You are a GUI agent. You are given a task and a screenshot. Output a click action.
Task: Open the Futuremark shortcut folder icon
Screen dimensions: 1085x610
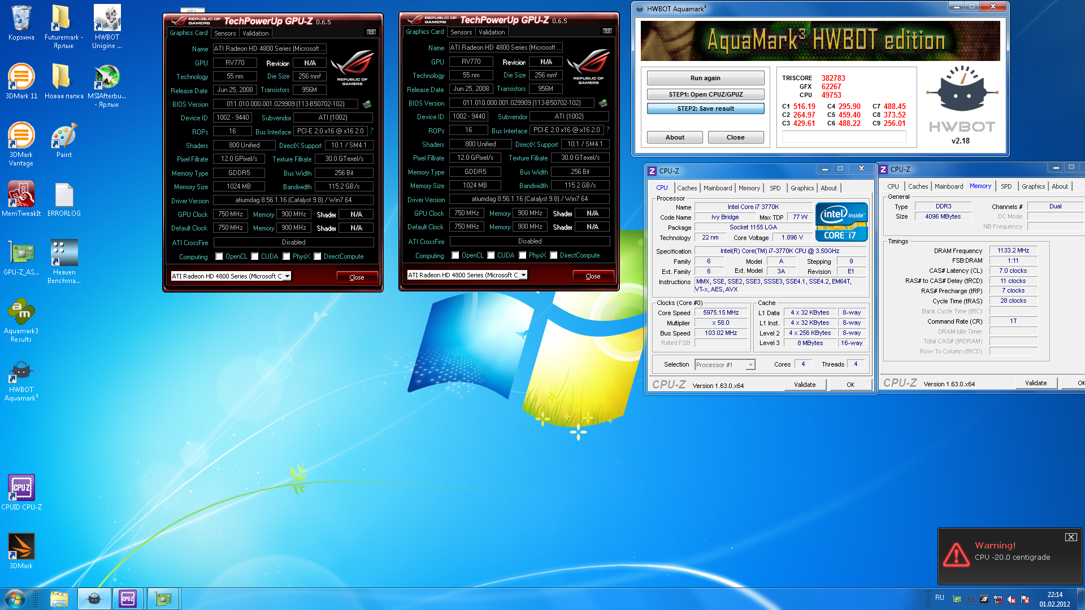[63, 27]
